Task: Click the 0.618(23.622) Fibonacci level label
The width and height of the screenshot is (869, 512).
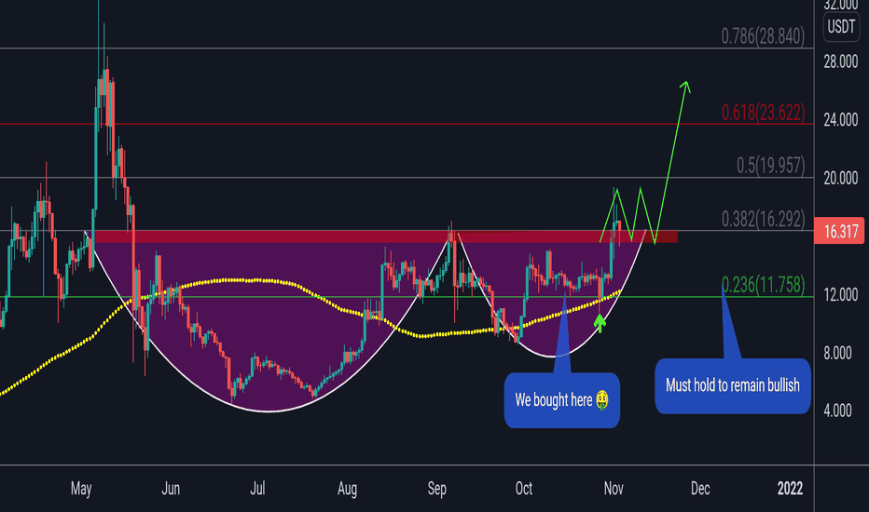Action: click(763, 113)
